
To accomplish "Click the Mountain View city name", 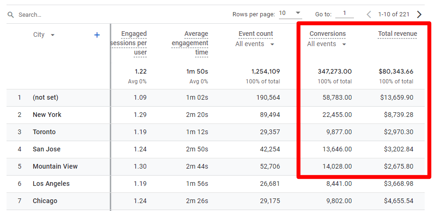I will pyautogui.click(x=55, y=166).
